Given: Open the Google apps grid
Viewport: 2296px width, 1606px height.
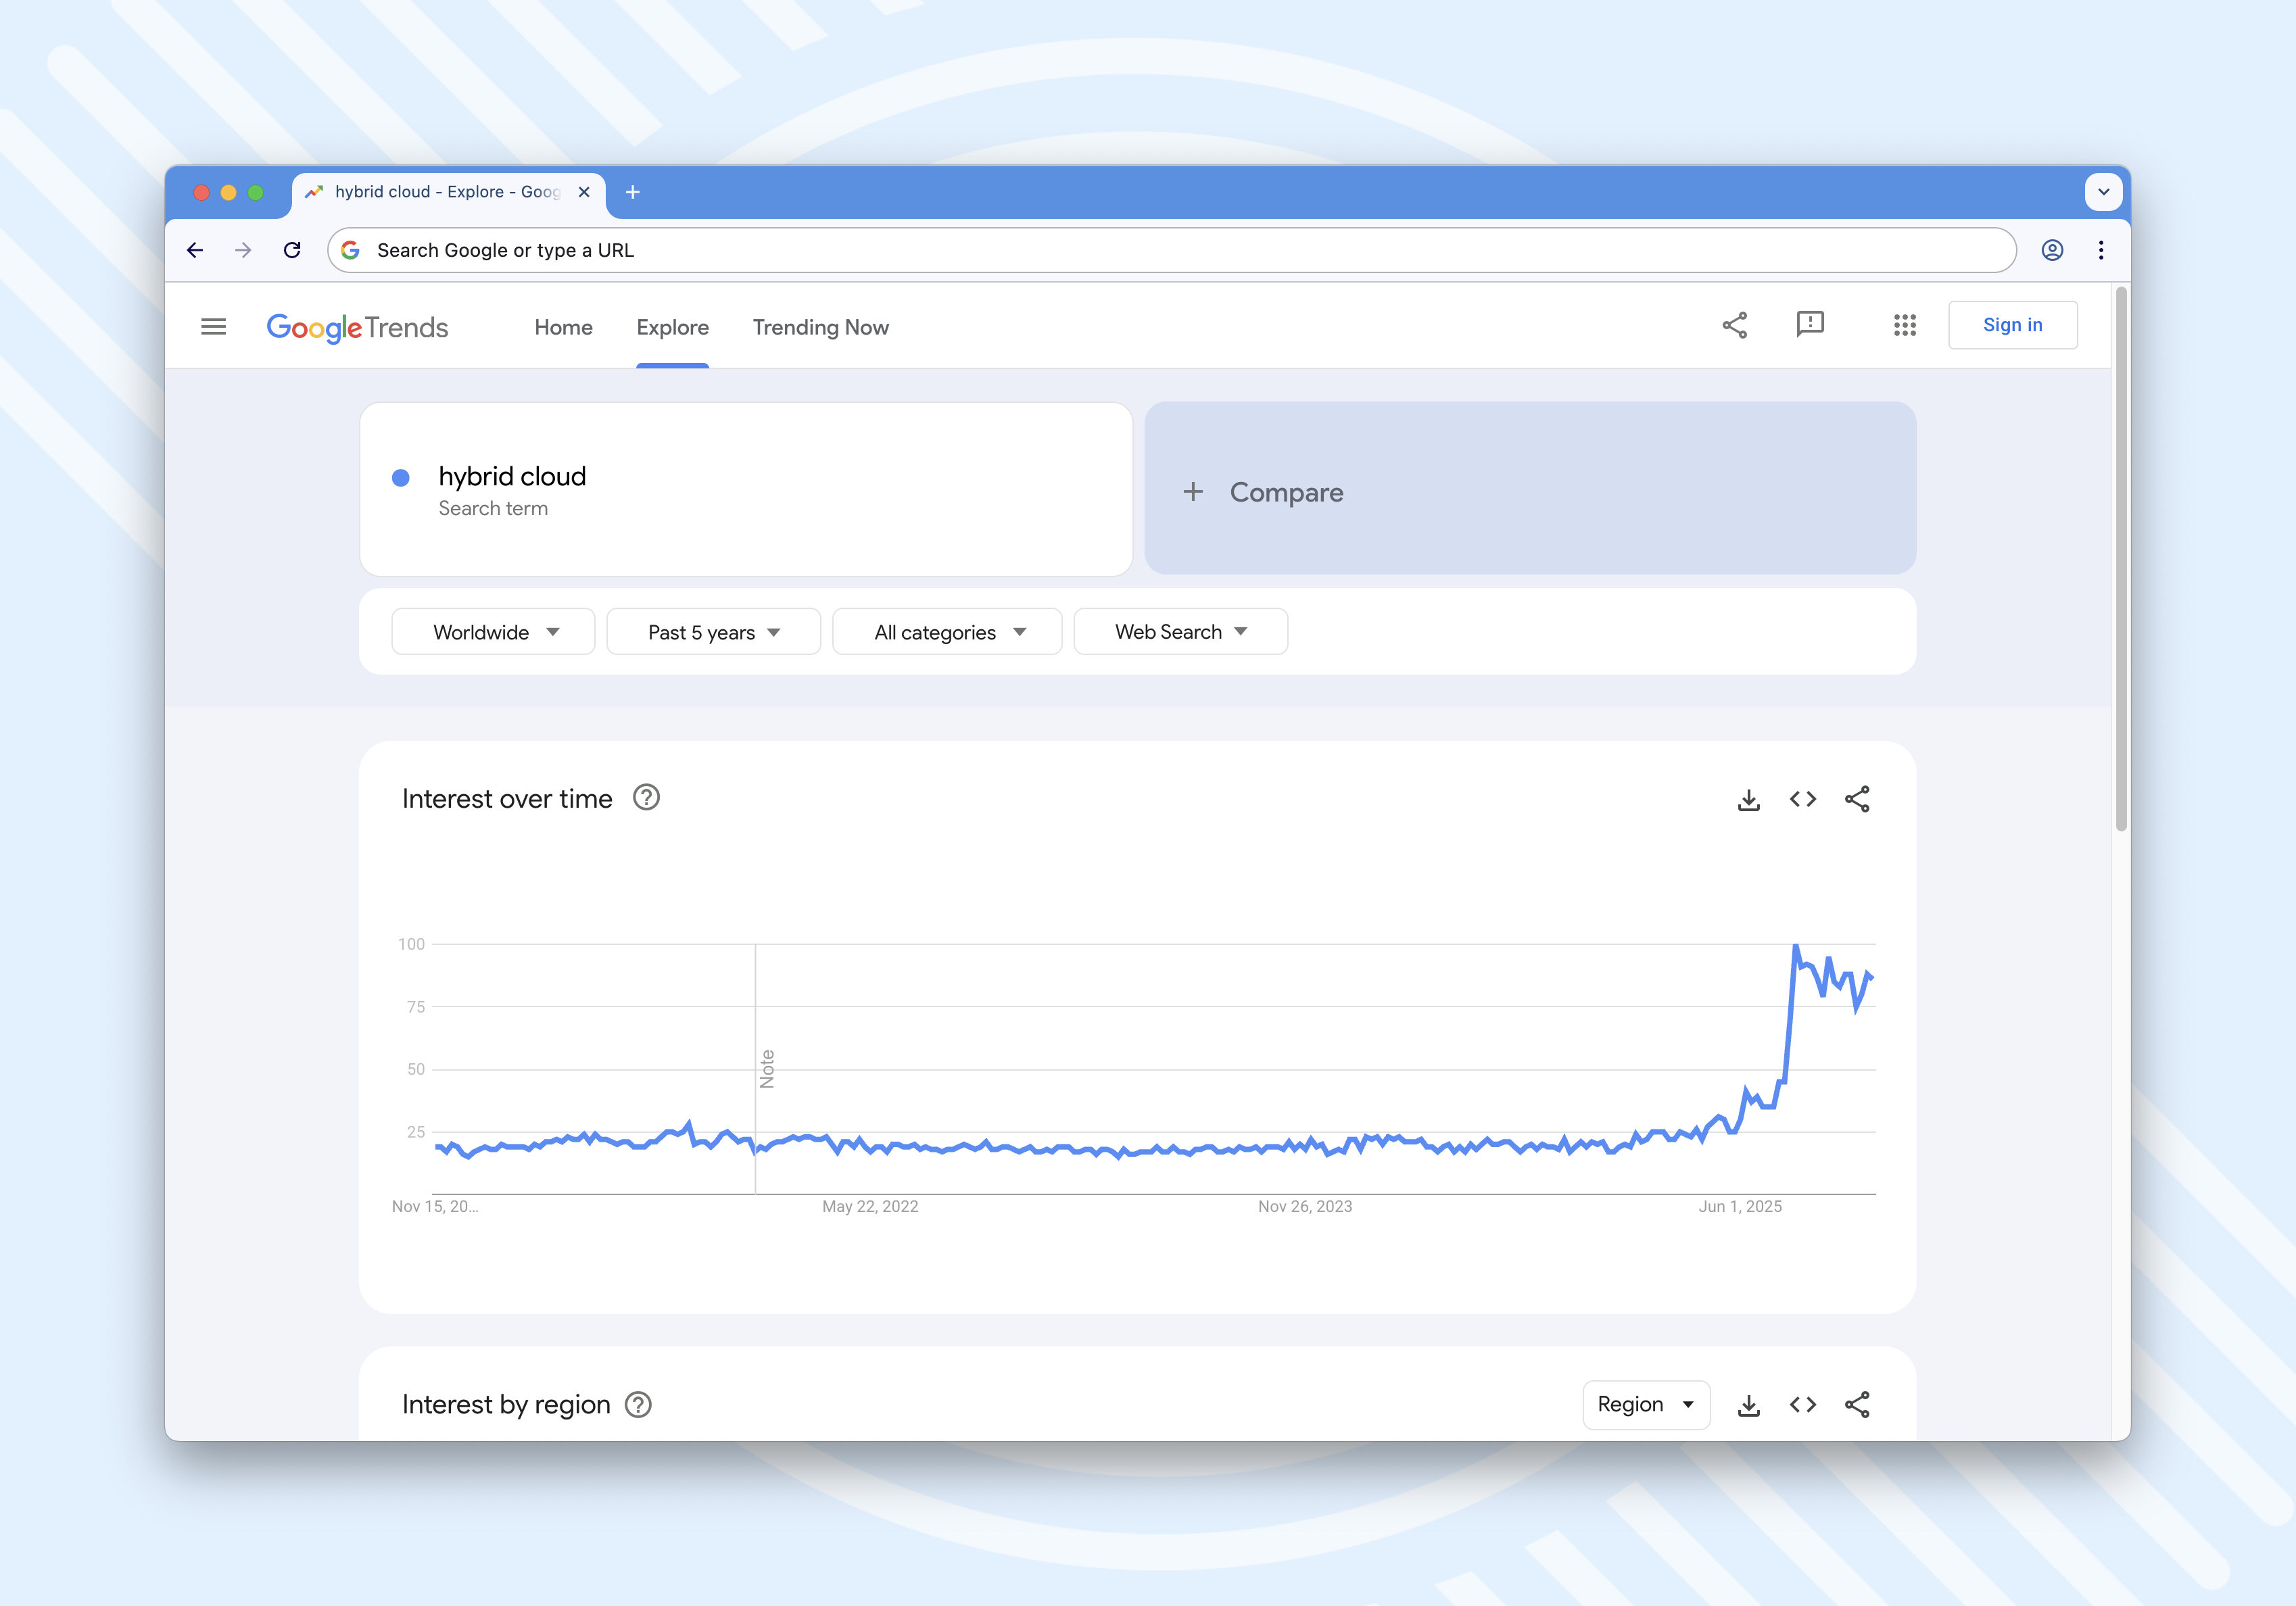Looking at the screenshot, I should (x=1904, y=325).
